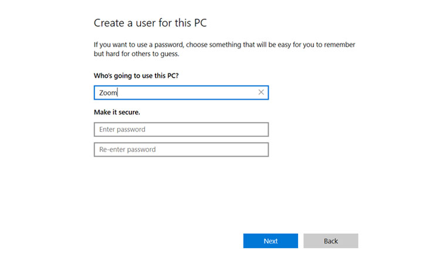Screen dimensions: 440x267
Task: Click the "Enter password" placeholder text
Action: (x=123, y=129)
